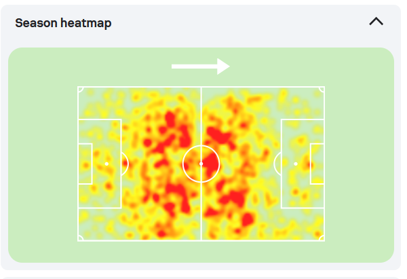Collapse the Season heatmap section chevron

coord(376,22)
